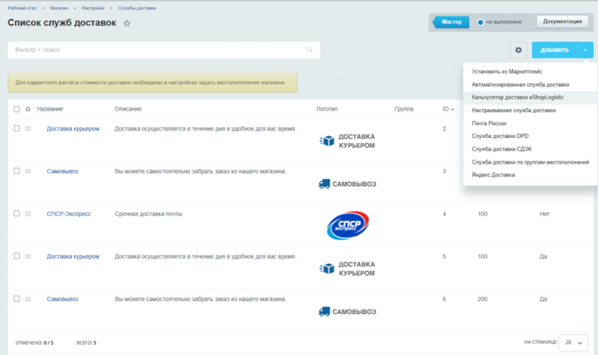The image size is (598, 355).
Task: Click the Доставка курьером logo in row 5
Action: (347, 268)
